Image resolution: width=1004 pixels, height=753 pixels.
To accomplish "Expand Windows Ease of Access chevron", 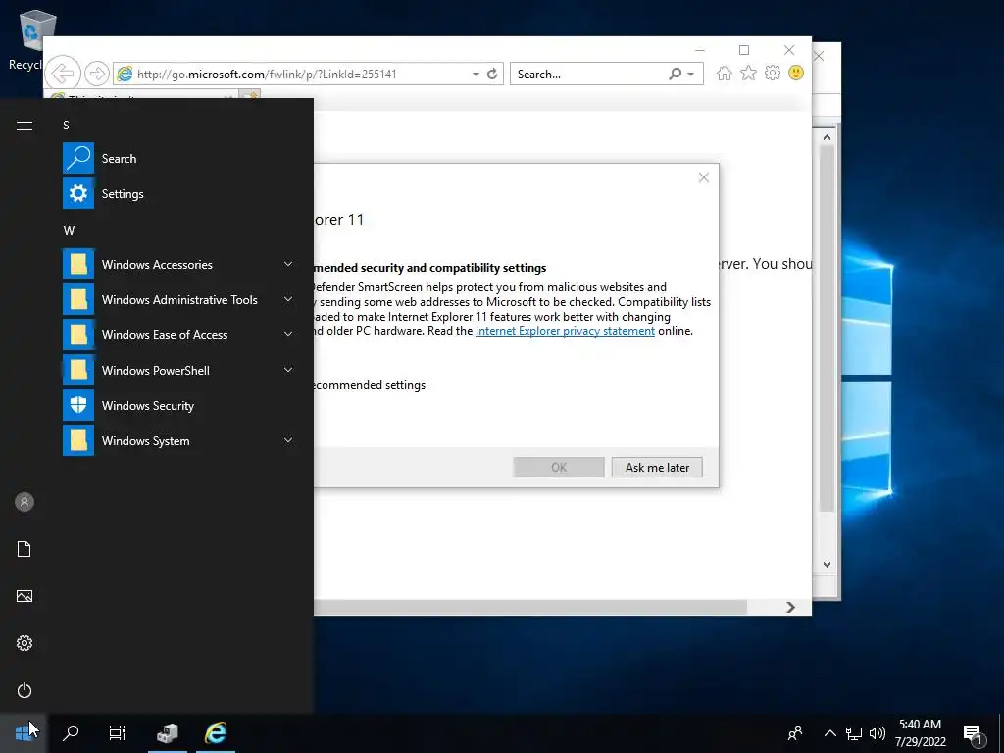I will point(288,334).
